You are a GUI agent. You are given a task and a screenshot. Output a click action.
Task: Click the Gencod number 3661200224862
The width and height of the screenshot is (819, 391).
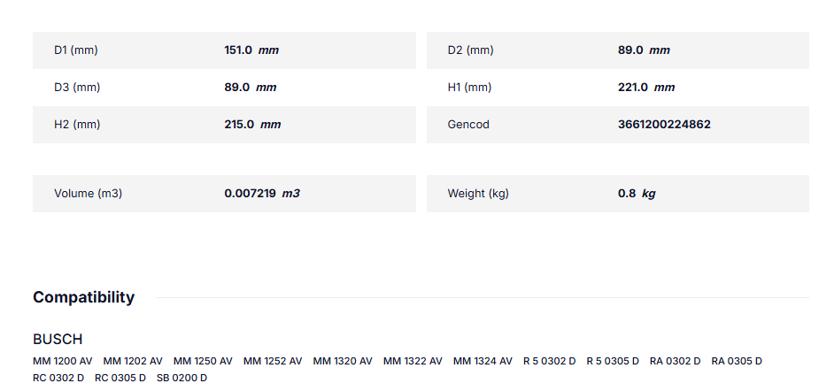pyautogui.click(x=664, y=125)
